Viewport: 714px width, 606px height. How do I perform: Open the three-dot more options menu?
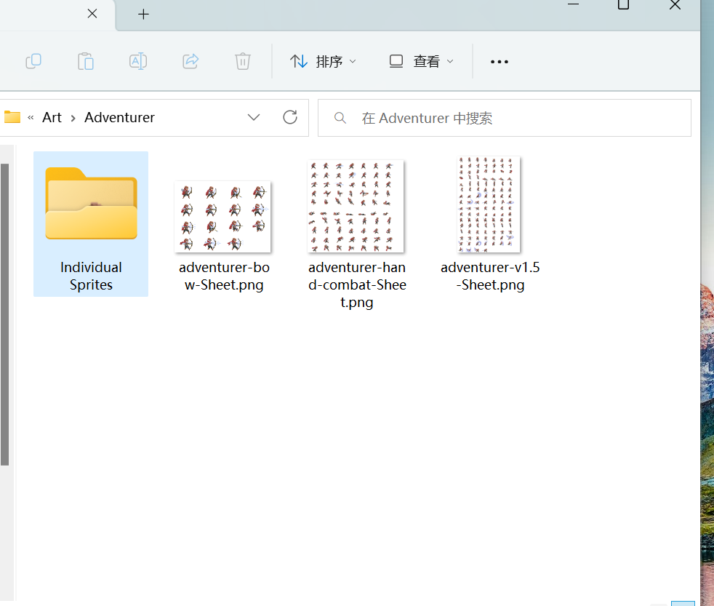(499, 62)
